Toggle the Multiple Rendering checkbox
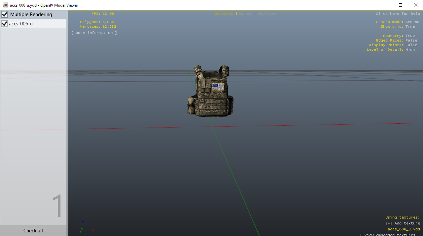 coord(5,15)
